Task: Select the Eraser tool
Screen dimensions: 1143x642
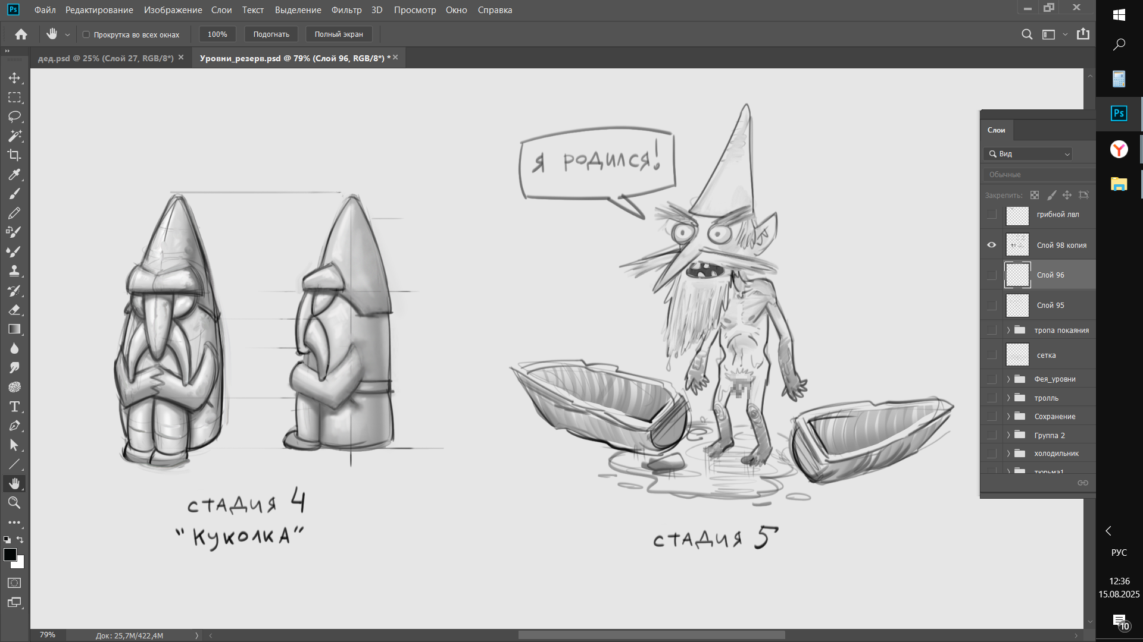Action: pyautogui.click(x=14, y=310)
